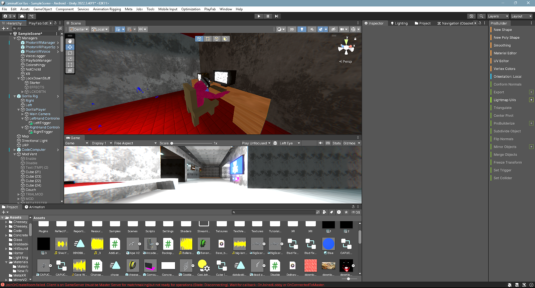Select ProBuilder vertex selection mode
This screenshot has height=288, width=535.
pos(208,39)
